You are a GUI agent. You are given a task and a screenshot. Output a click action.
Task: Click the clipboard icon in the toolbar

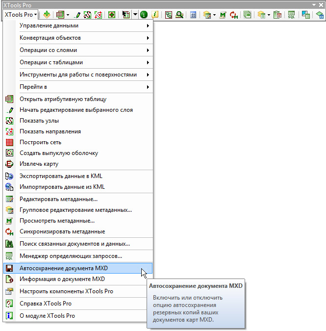click(277, 15)
